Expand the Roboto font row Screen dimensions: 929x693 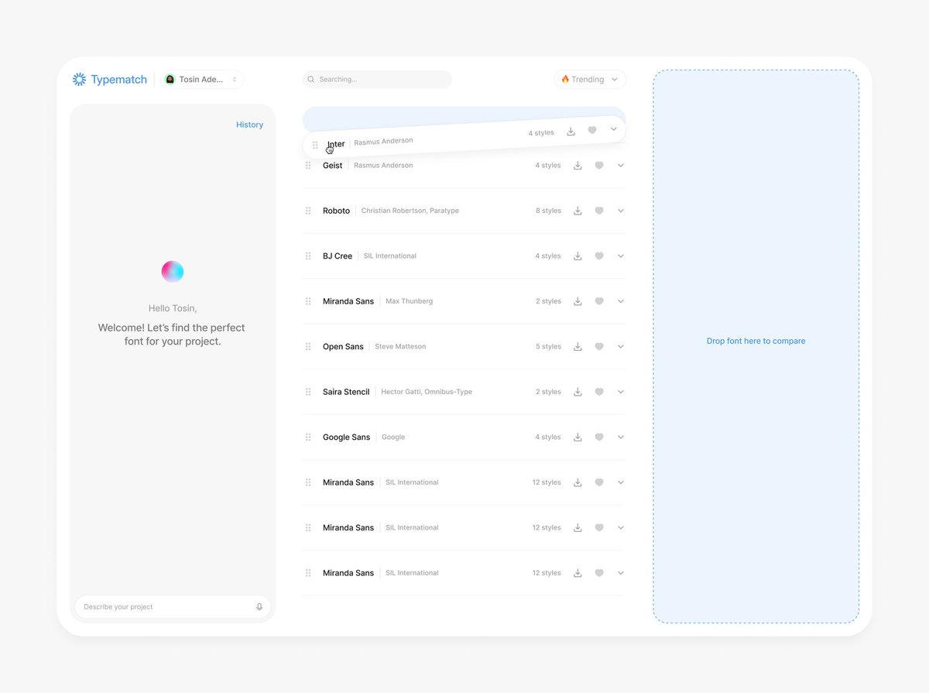tap(621, 211)
